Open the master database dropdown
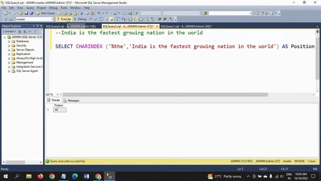The width and height of the screenshot is (321, 181). (52, 19)
